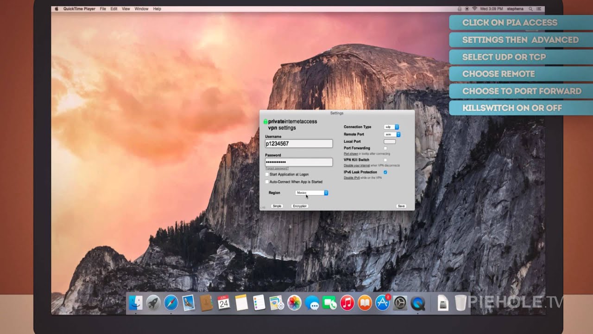Image resolution: width=593 pixels, height=334 pixels.
Task: Click the Port shown link
Action: [x=351, y=154]
